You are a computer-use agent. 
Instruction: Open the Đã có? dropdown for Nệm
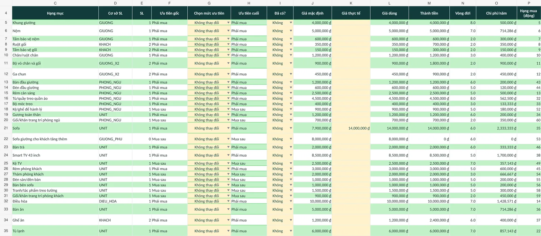click(291, 31)
